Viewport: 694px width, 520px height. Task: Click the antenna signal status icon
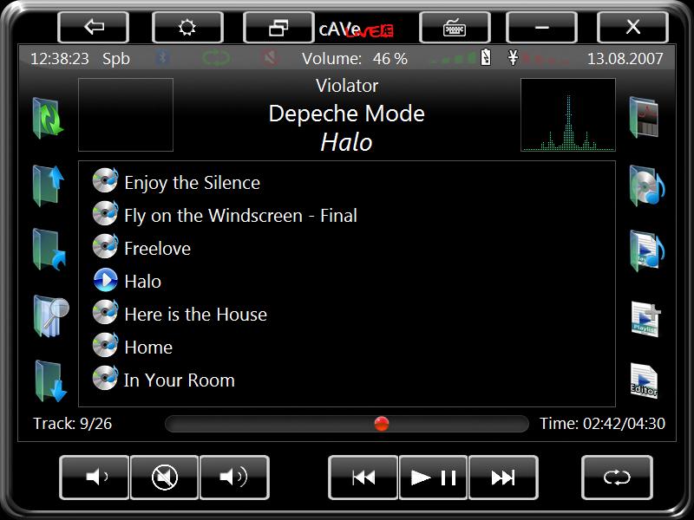(x=513, y=57)
